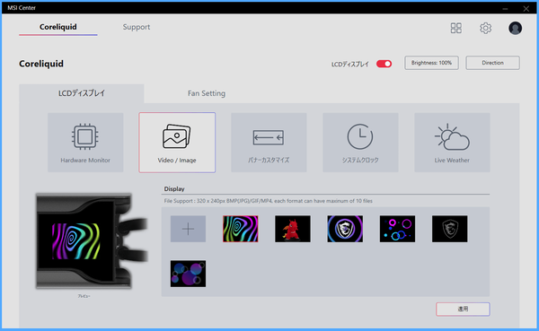Close the MSI Center window
The image size is (539, 331).
click(x=526, y=8)
